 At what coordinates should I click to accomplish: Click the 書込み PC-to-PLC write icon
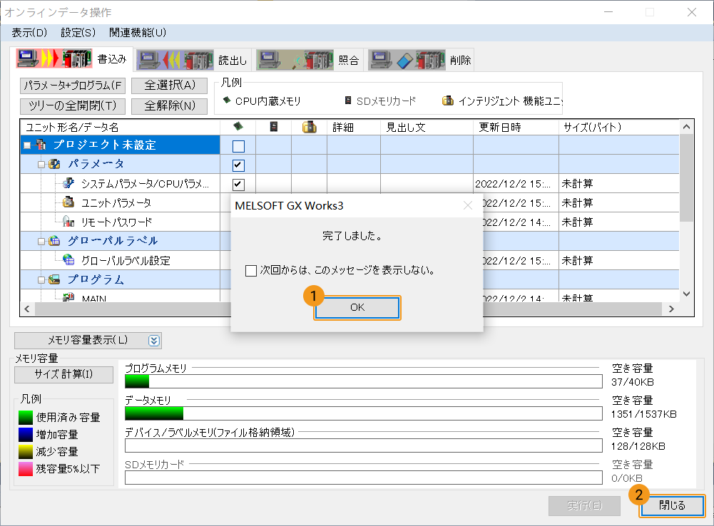(x=54, y=58)
